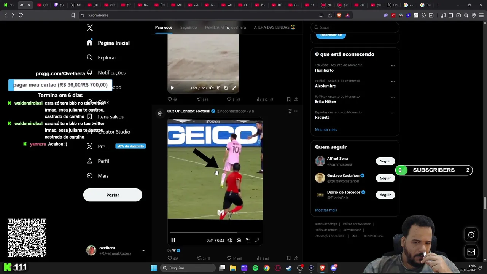
Task: Mute the first video's sound
Action: click(x=212, y=88)
